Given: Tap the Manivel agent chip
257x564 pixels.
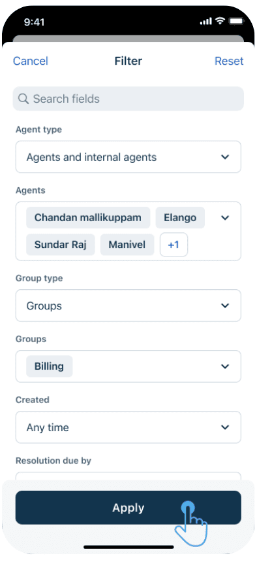Looking at the screenshot, I should (x=127, y=245).
